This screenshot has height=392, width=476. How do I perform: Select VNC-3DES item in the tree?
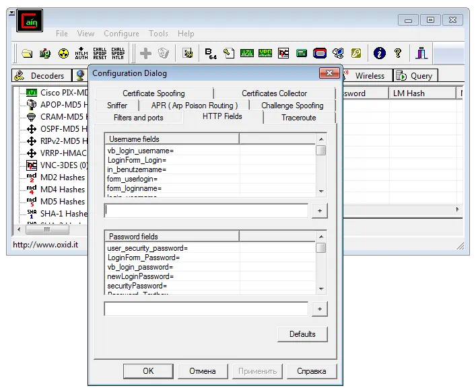(x=63, y=165)
